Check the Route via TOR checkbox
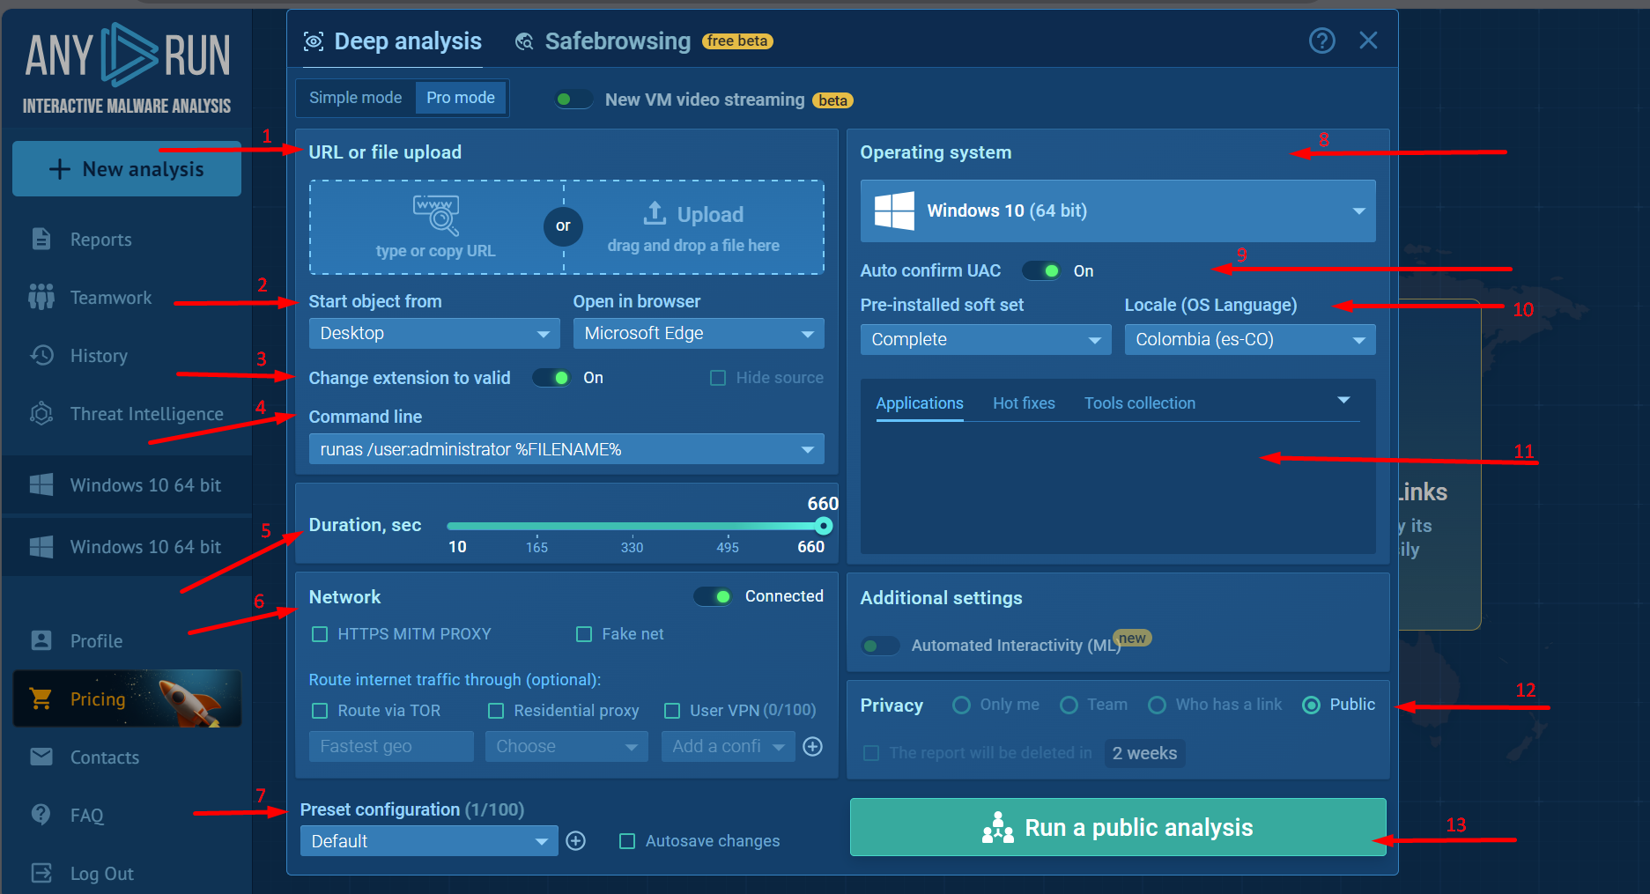 click(x=320, y=711)
